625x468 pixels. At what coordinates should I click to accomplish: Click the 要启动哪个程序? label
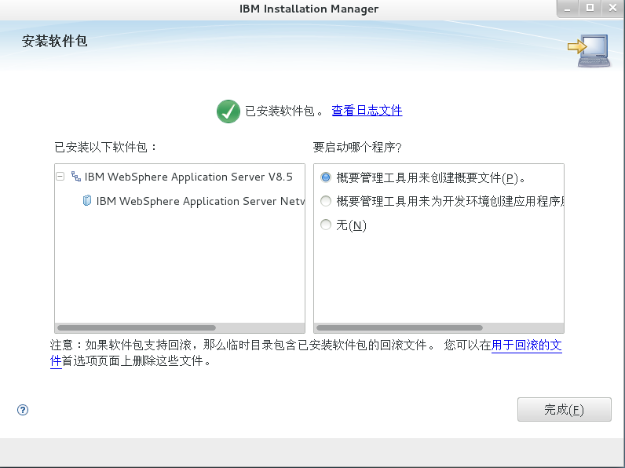coord(357,147)
